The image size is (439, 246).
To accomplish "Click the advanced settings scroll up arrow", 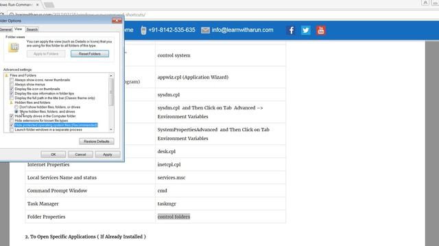I will click(111, 76).
